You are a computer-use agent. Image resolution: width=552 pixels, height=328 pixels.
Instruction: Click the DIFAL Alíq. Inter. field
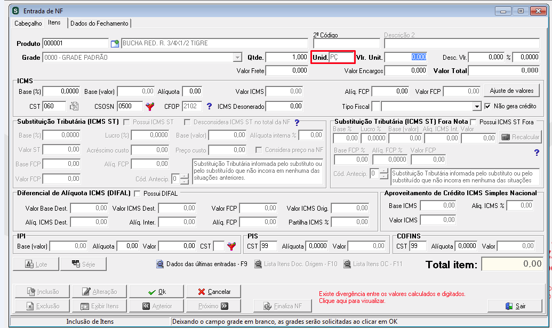177,222
